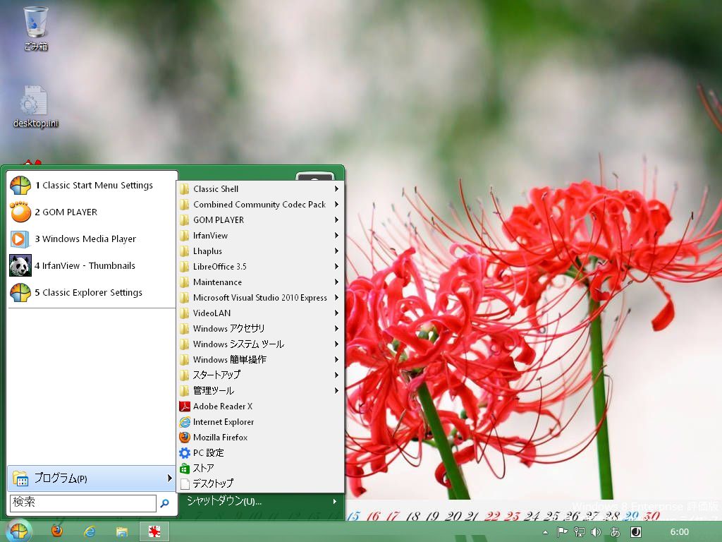The width and height of the screenshot is (722, 542).
Task: Launch Firefox from the taskbar
Action: (x=57, y=531)
